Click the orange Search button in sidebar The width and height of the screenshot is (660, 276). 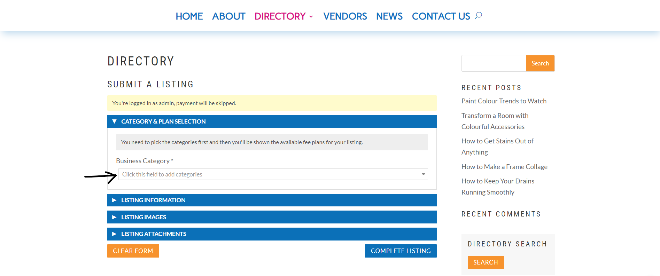(540, 63)
